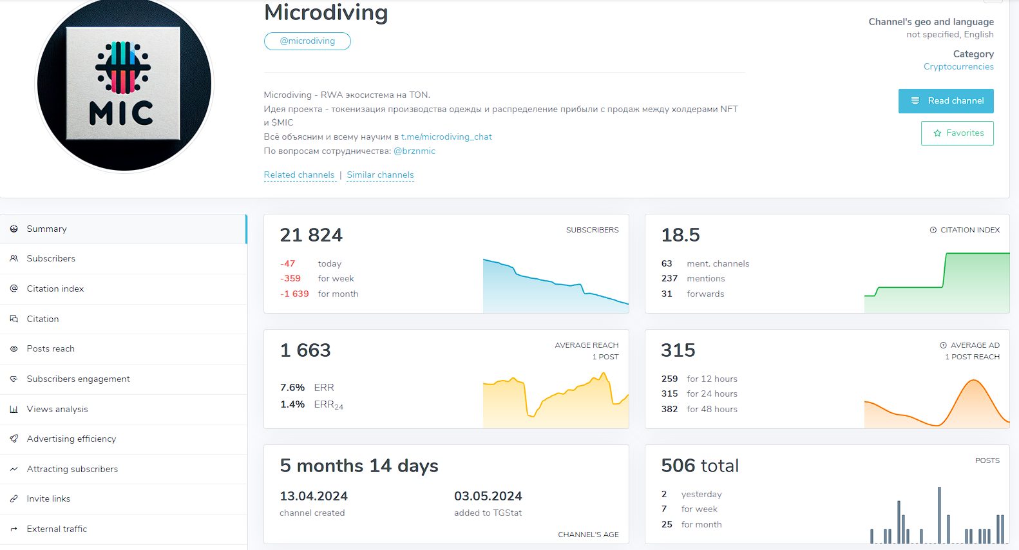Click the green citation index chart
This screenshot has width=1019, height=550.
click(937, 282)
